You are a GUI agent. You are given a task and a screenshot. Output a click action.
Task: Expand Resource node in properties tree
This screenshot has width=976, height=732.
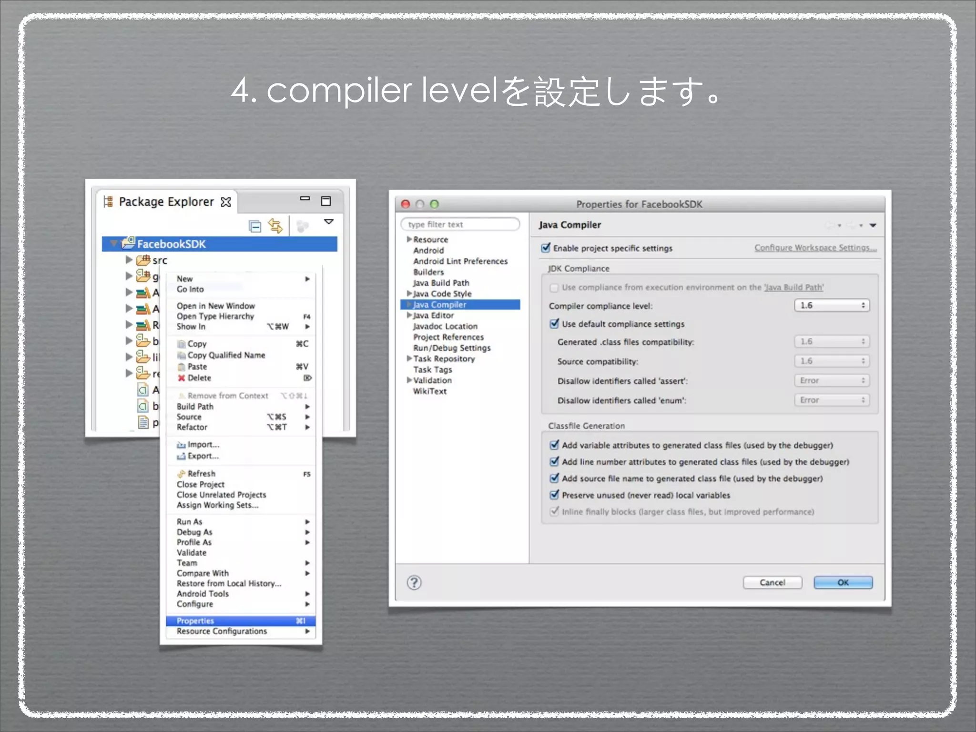409,239
